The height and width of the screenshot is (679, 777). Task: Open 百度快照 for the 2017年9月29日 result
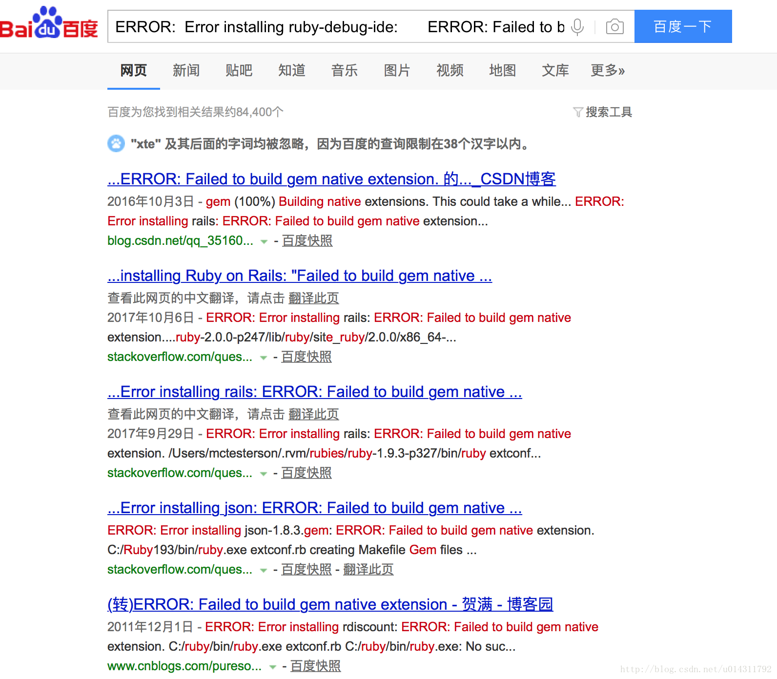point(307,473)
